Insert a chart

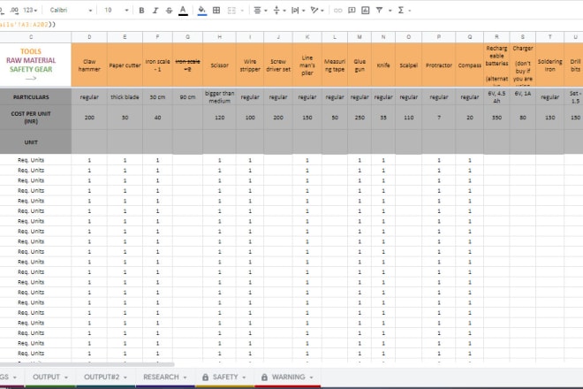coord(366,11)
